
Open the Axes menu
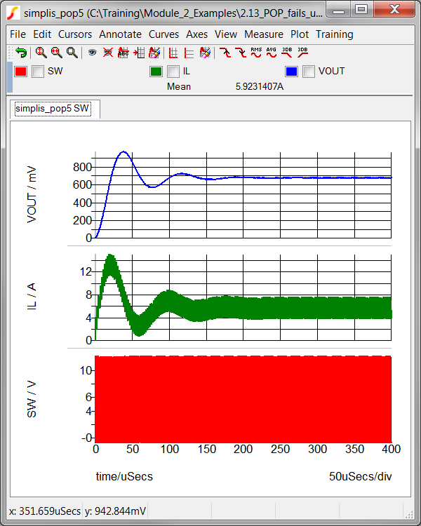click(x=196, y=34)
